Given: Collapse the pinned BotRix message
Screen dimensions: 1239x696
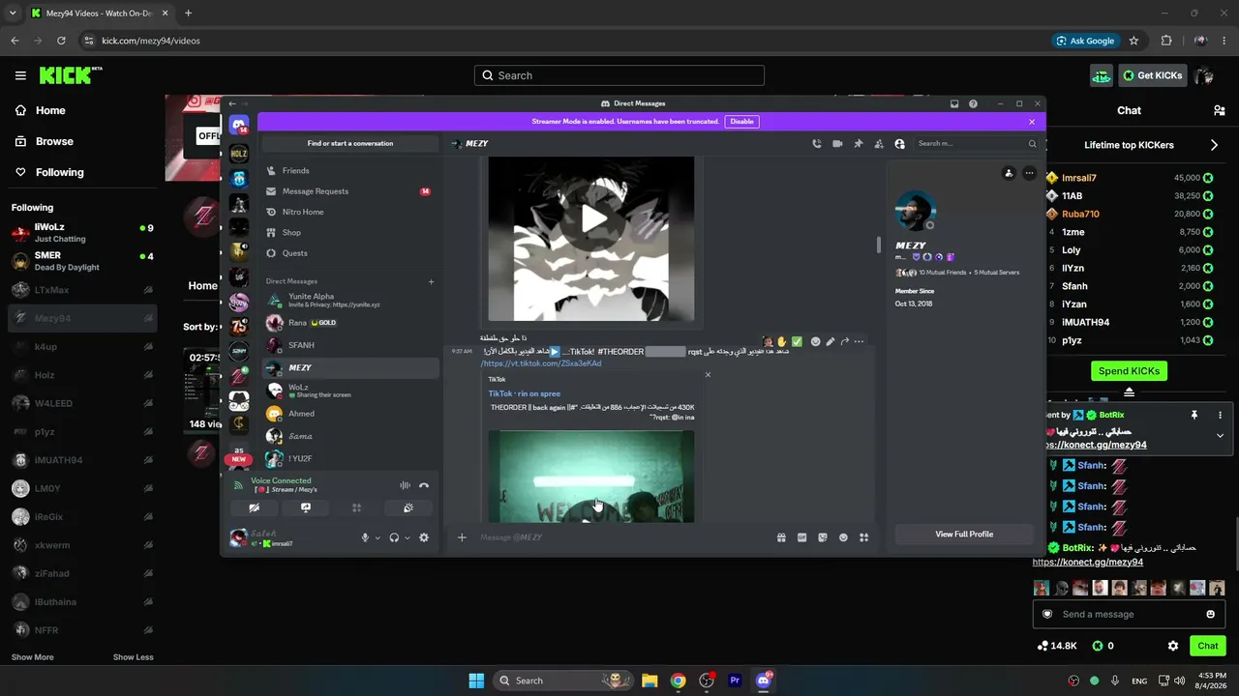Looking at the screenshot, I should 1220,435.
